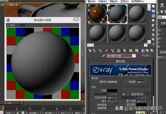This screenshot has height=114, width=166.
Task: Click the 退出颜色 exit color swatch
Action: [141, 105]
